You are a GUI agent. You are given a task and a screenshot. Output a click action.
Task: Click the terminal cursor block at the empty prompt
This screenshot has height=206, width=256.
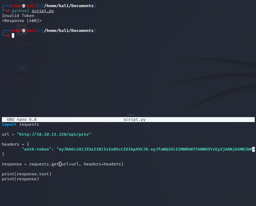coord(13,35)
